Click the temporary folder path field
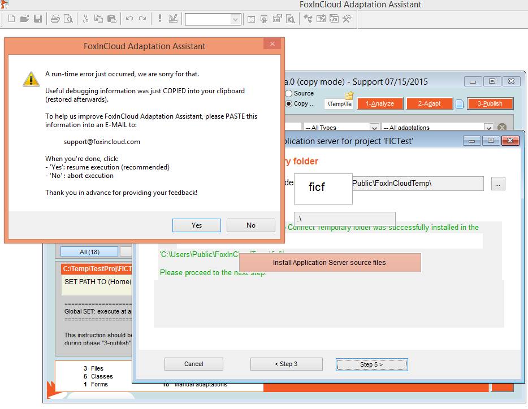 (417, 184)
